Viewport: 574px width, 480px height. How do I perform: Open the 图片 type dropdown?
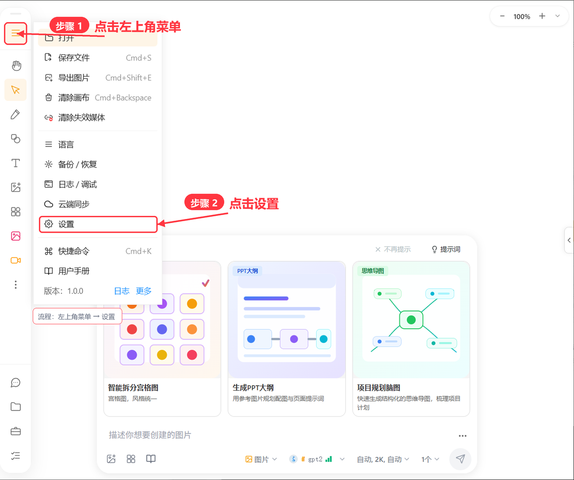tap(261, 459)
